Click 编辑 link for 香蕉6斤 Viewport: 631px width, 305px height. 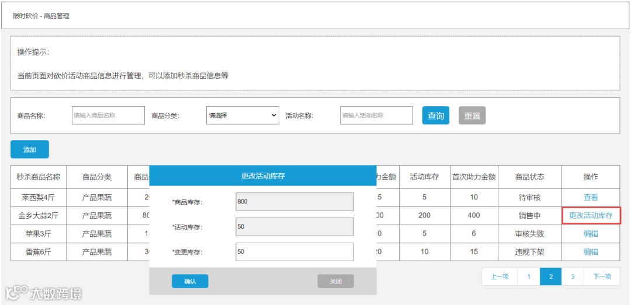point(591,252)
